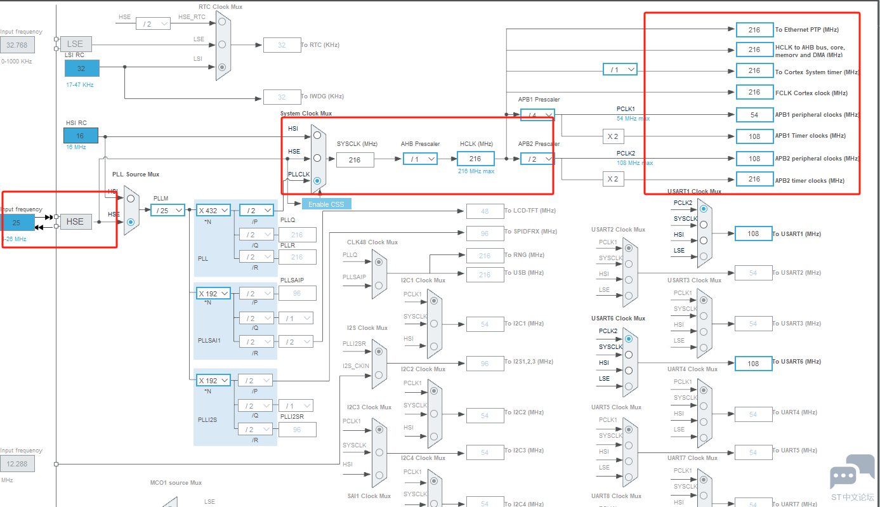The image size is (880, 507).
Task: Select PLLSAIP in the CLK48 Clock Mux
Action: pos(379,285)
